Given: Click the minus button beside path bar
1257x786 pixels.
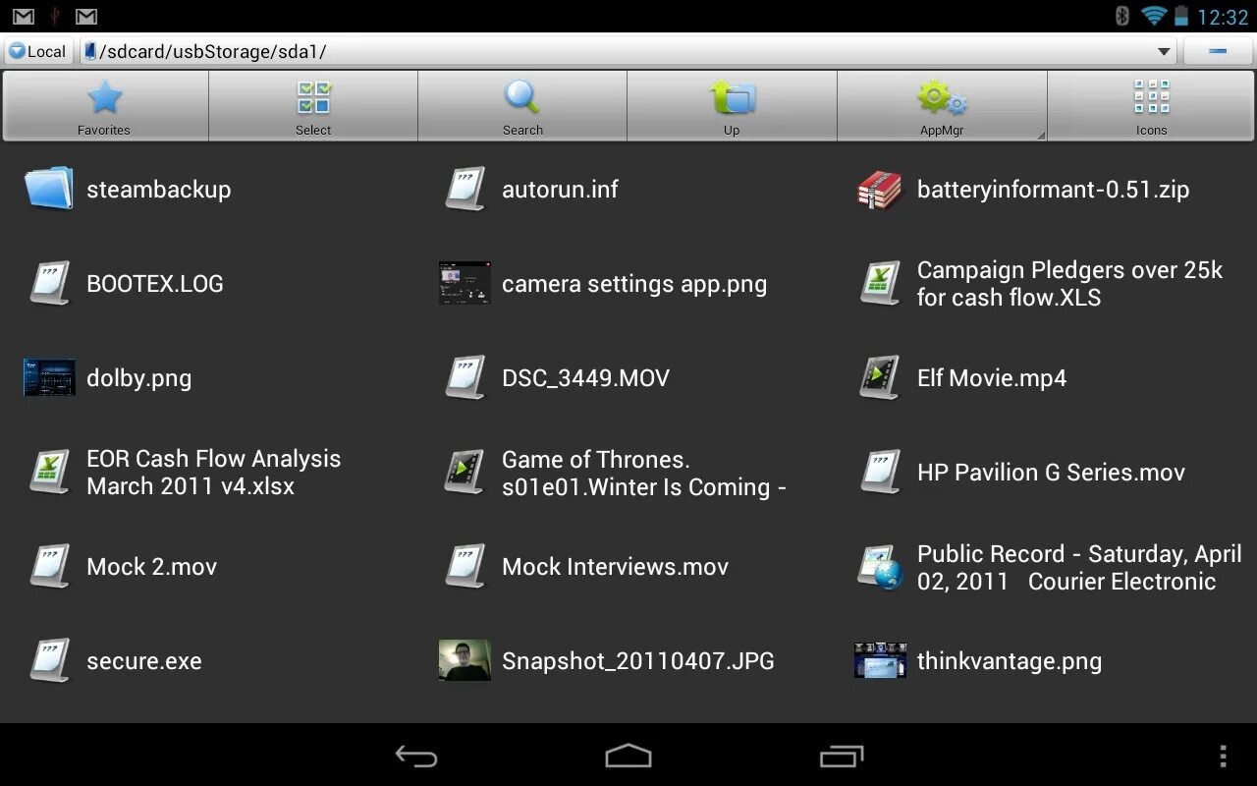Looking at the screenshot, I should [x=1218, y=51].
